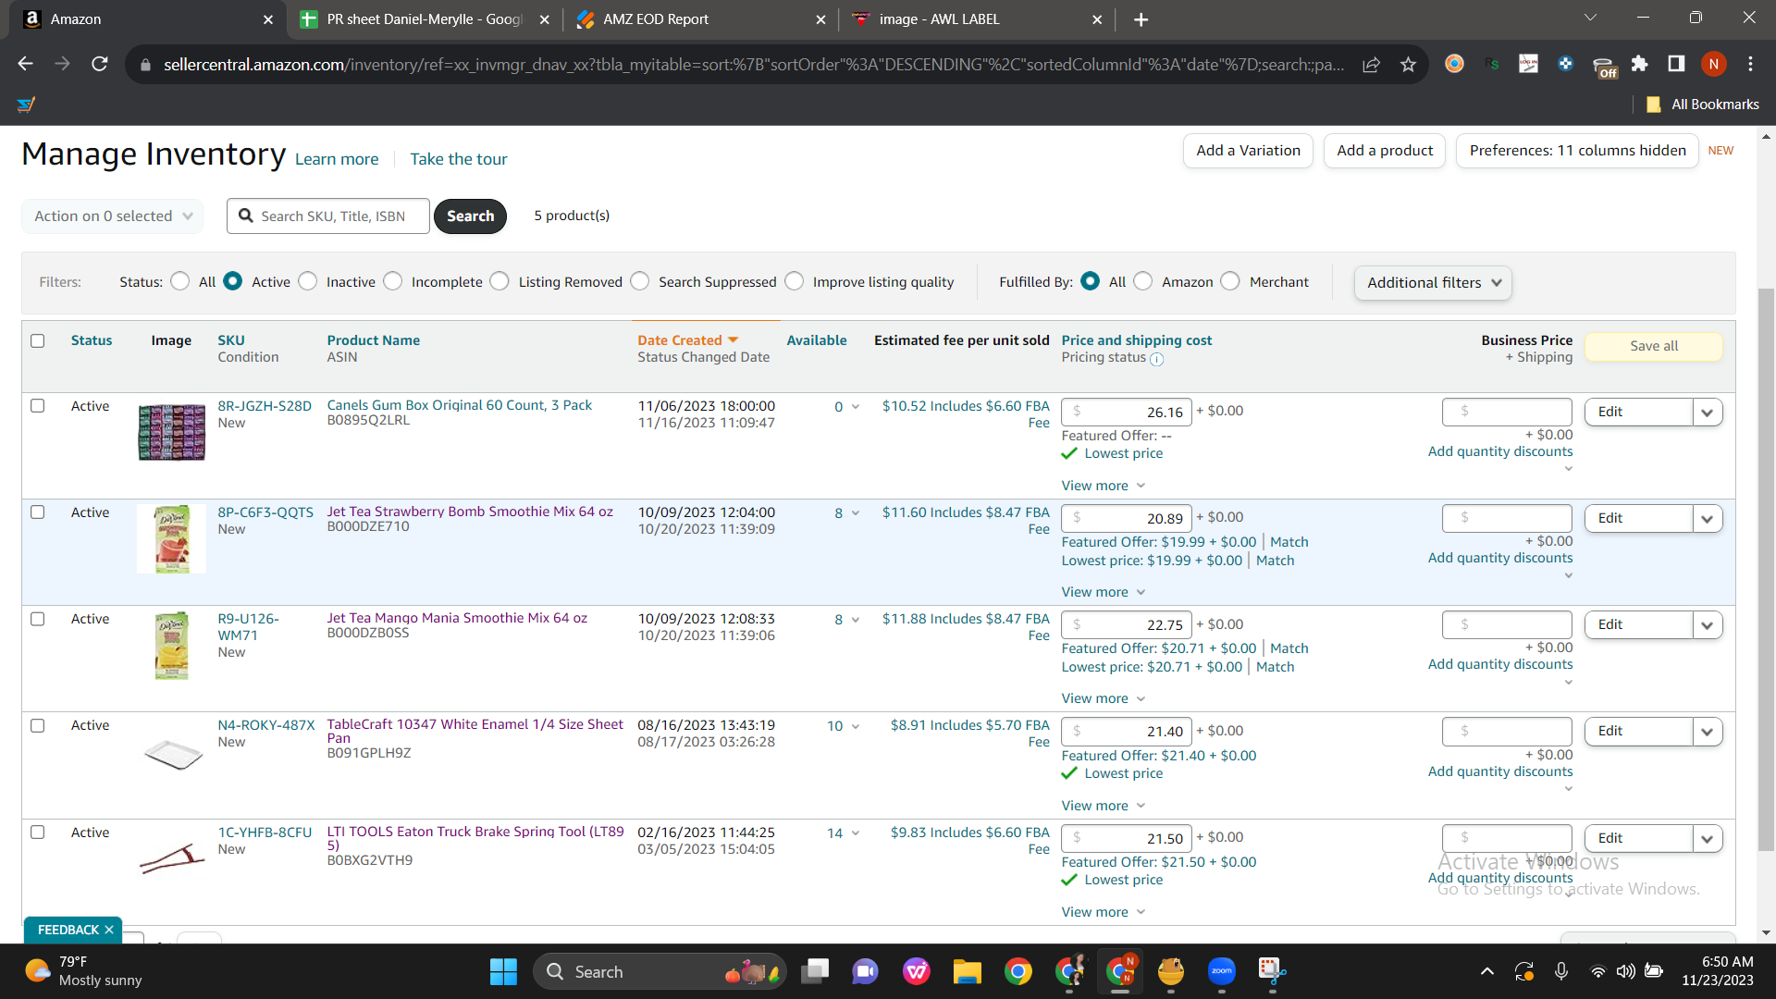Sort by the Status column header
Screen dimensions: 1776x999
click(92, 340)
